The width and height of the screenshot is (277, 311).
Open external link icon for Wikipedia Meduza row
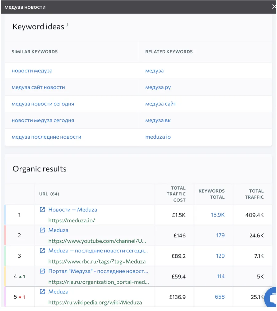tap(42, 292)
